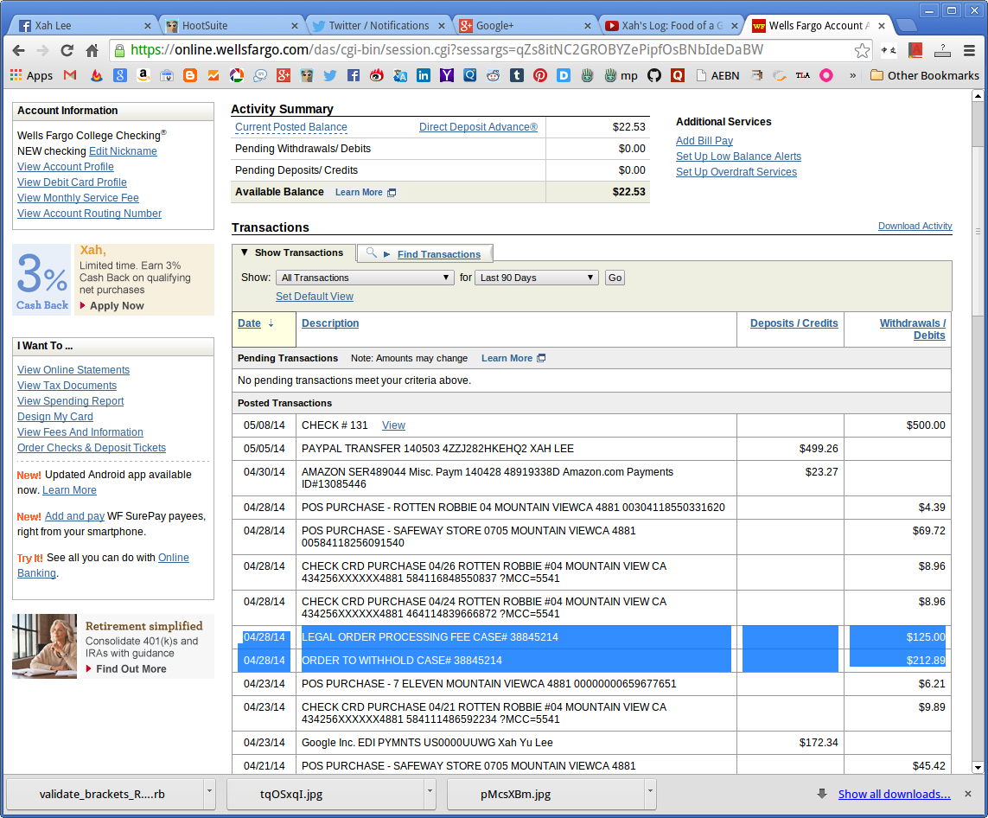The image size is (988, 818).
Task: Click the Go button
Action: coord(615,278)
